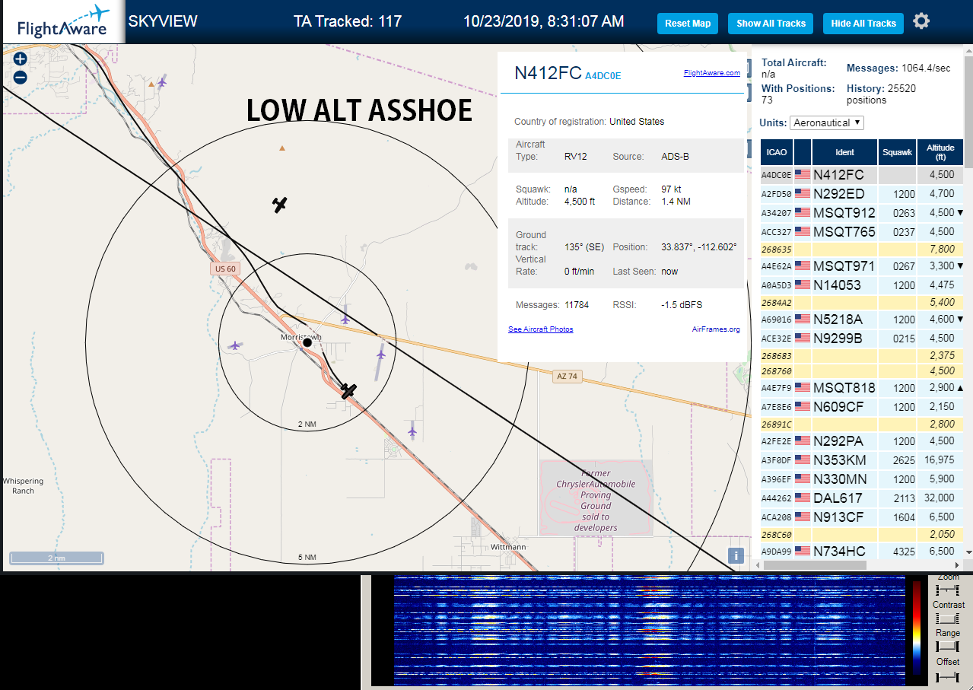The width and height of the screenshot is (973, 690).
Task: Select the MSQT971 table row
Action: 862,266
